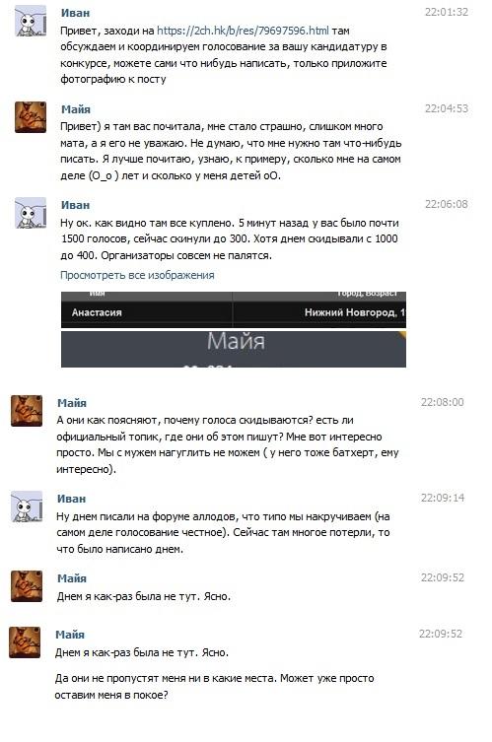
Task: Open the 2ch.hk thread link
Action: click(243, 31)
